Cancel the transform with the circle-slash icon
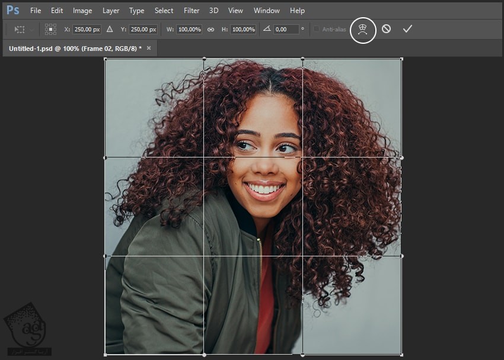 (386, 29)
